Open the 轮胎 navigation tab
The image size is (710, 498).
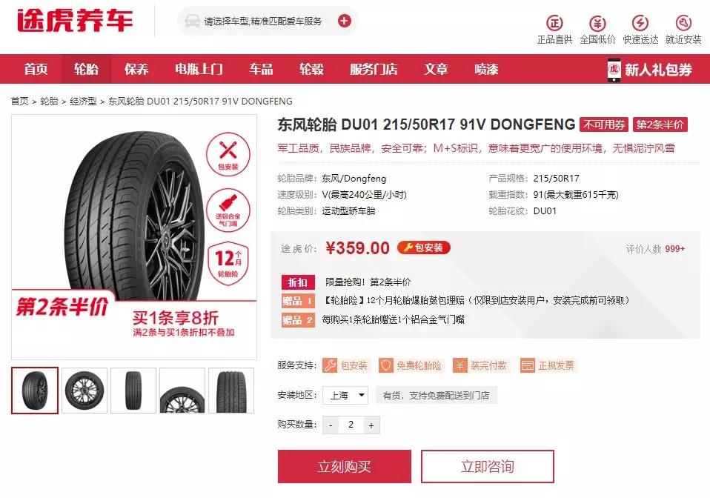click(x=86, y=69)
